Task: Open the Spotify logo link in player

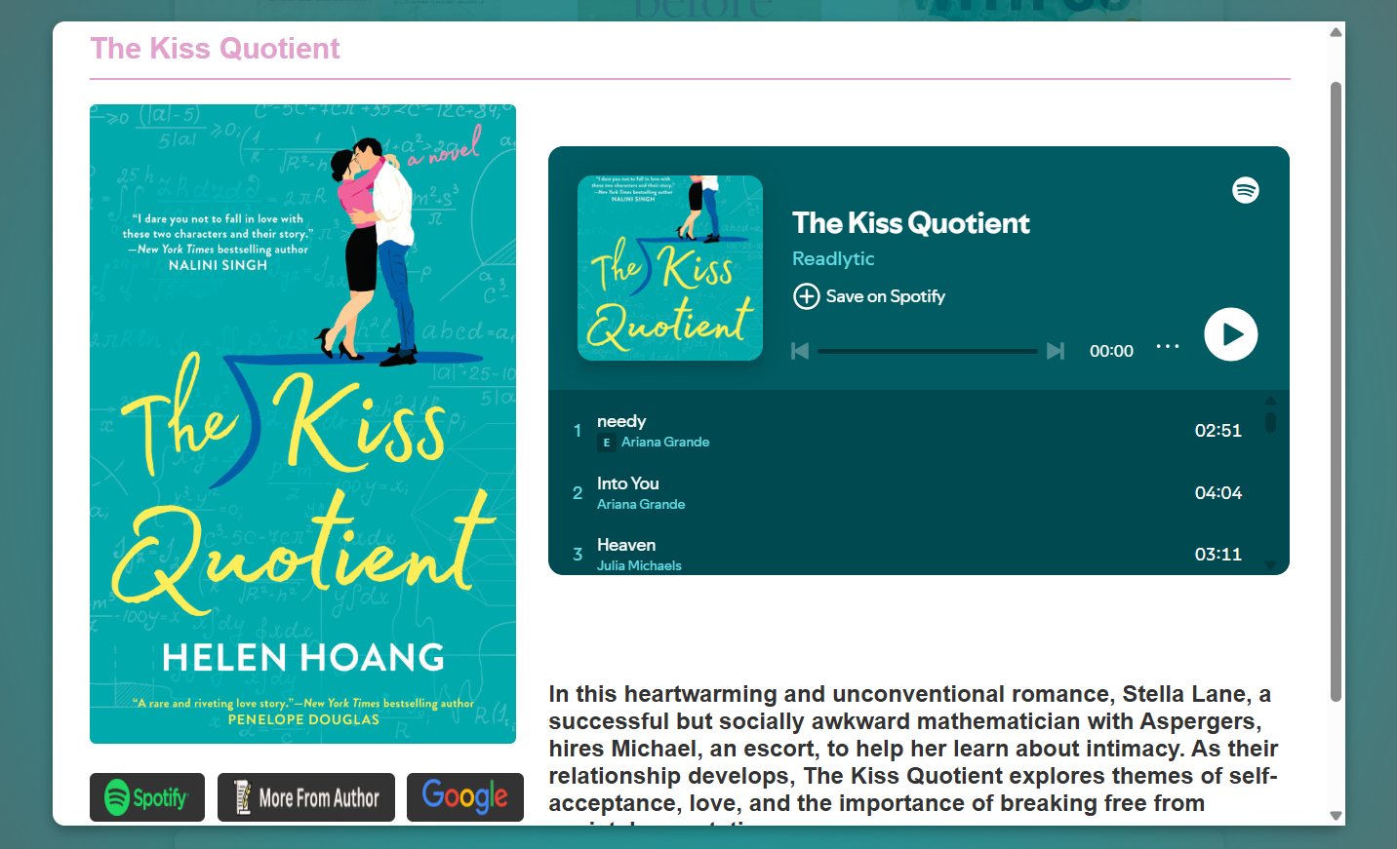Action: point(1245,190)
